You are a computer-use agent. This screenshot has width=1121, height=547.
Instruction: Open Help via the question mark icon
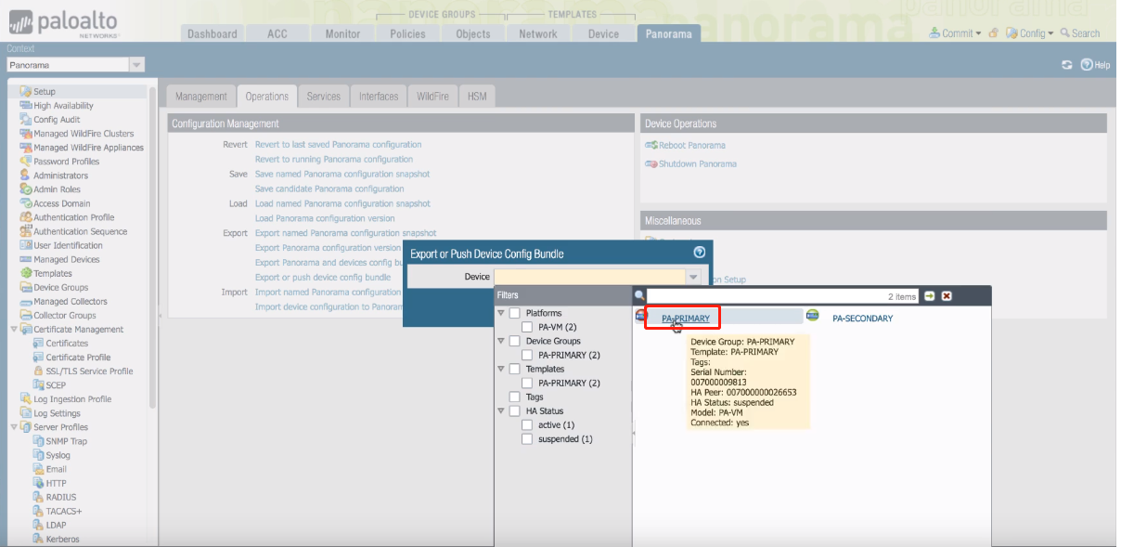1087,65
